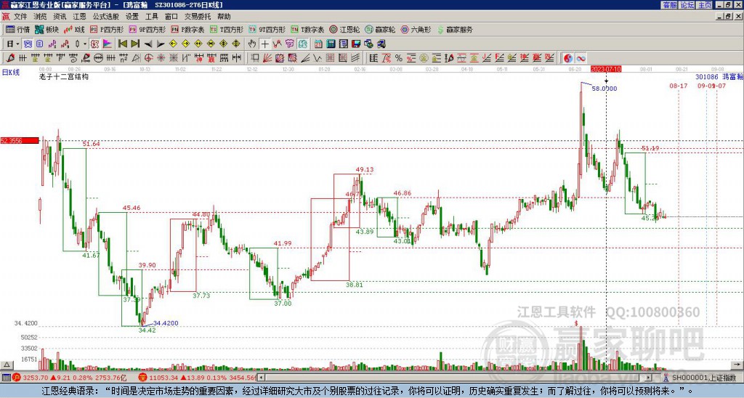
Task: Click the 主页 homepage button
Action: coord(705,5)
